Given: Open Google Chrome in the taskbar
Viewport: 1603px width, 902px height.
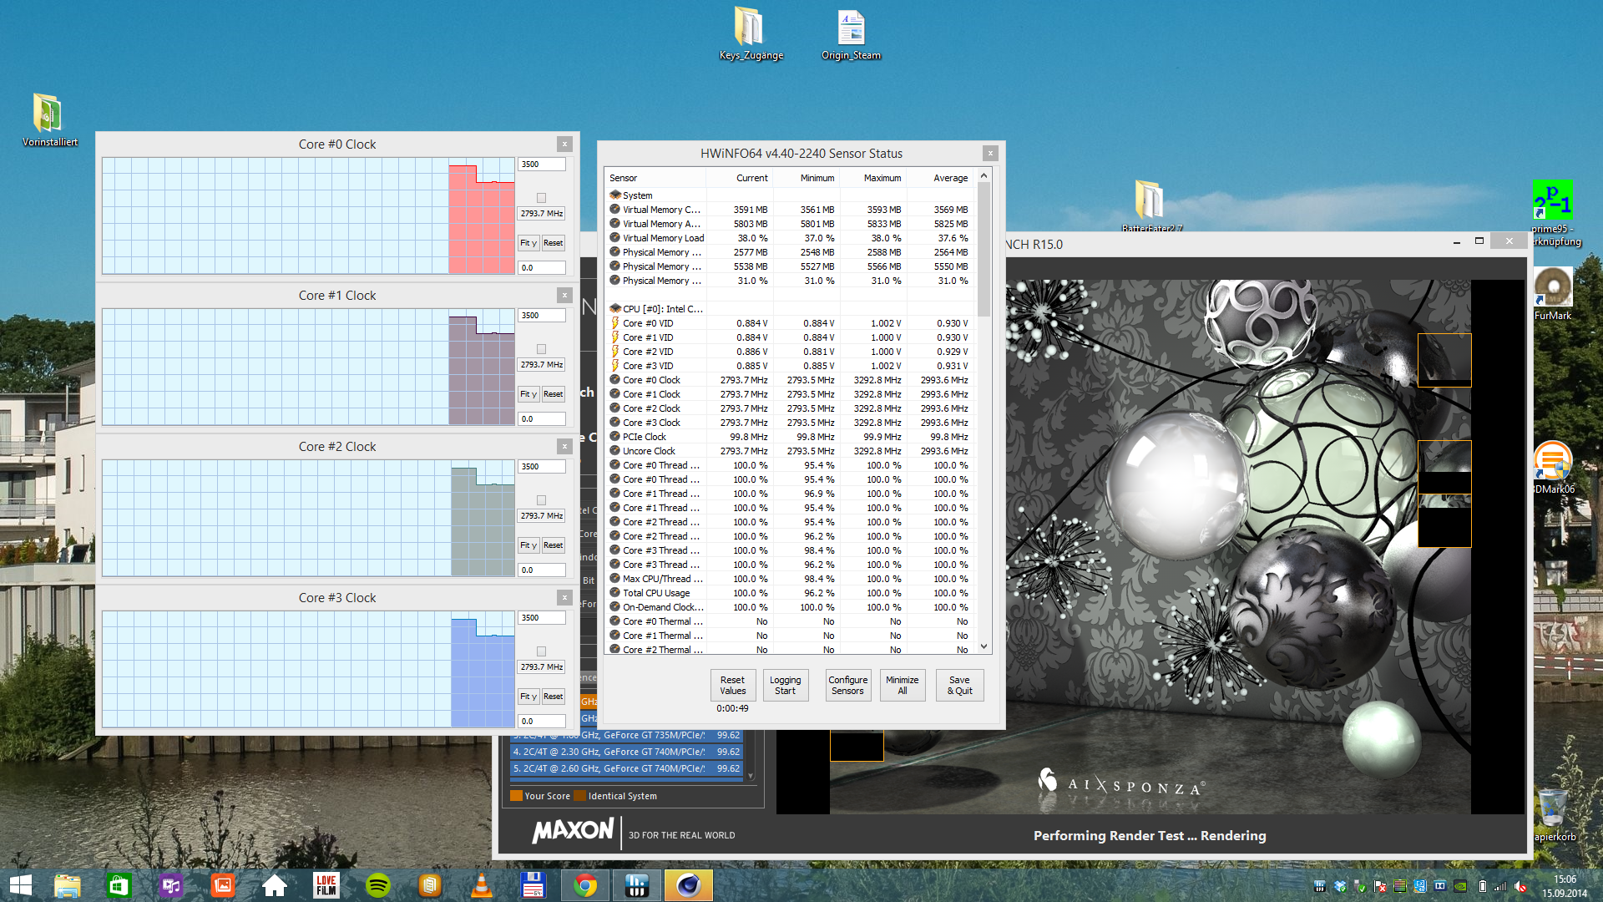Looking at the screenshot, I should (x=585, y=885).
